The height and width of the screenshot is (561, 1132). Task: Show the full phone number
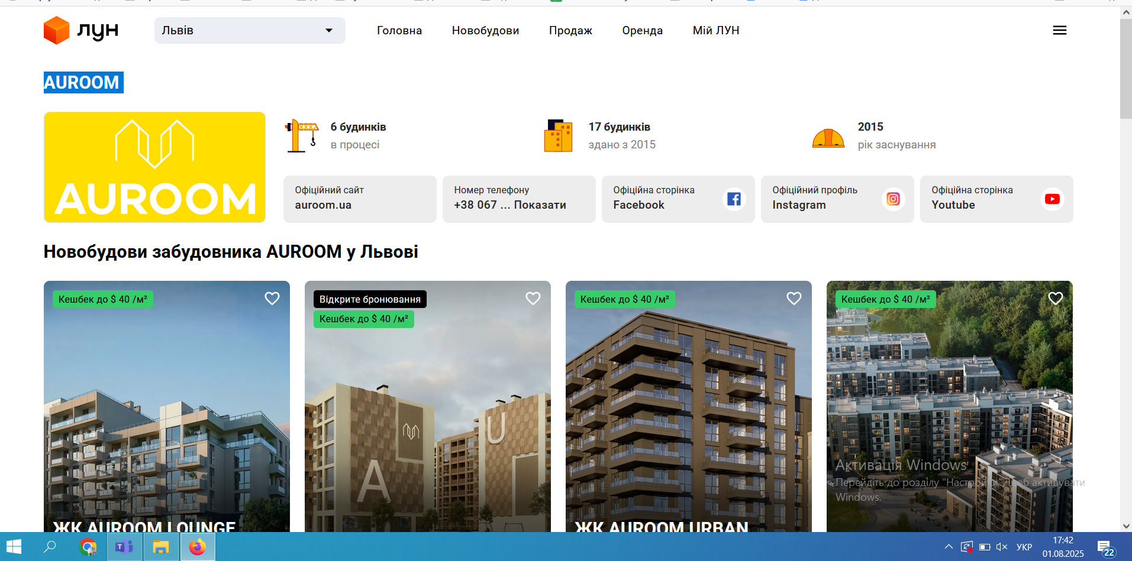pyautogui.click(x=519, y=199)
